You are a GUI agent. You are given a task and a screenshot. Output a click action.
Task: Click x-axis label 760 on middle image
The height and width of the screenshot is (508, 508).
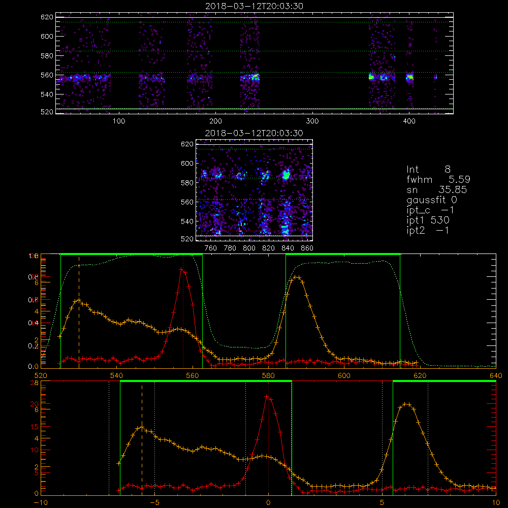coord(211,248)
